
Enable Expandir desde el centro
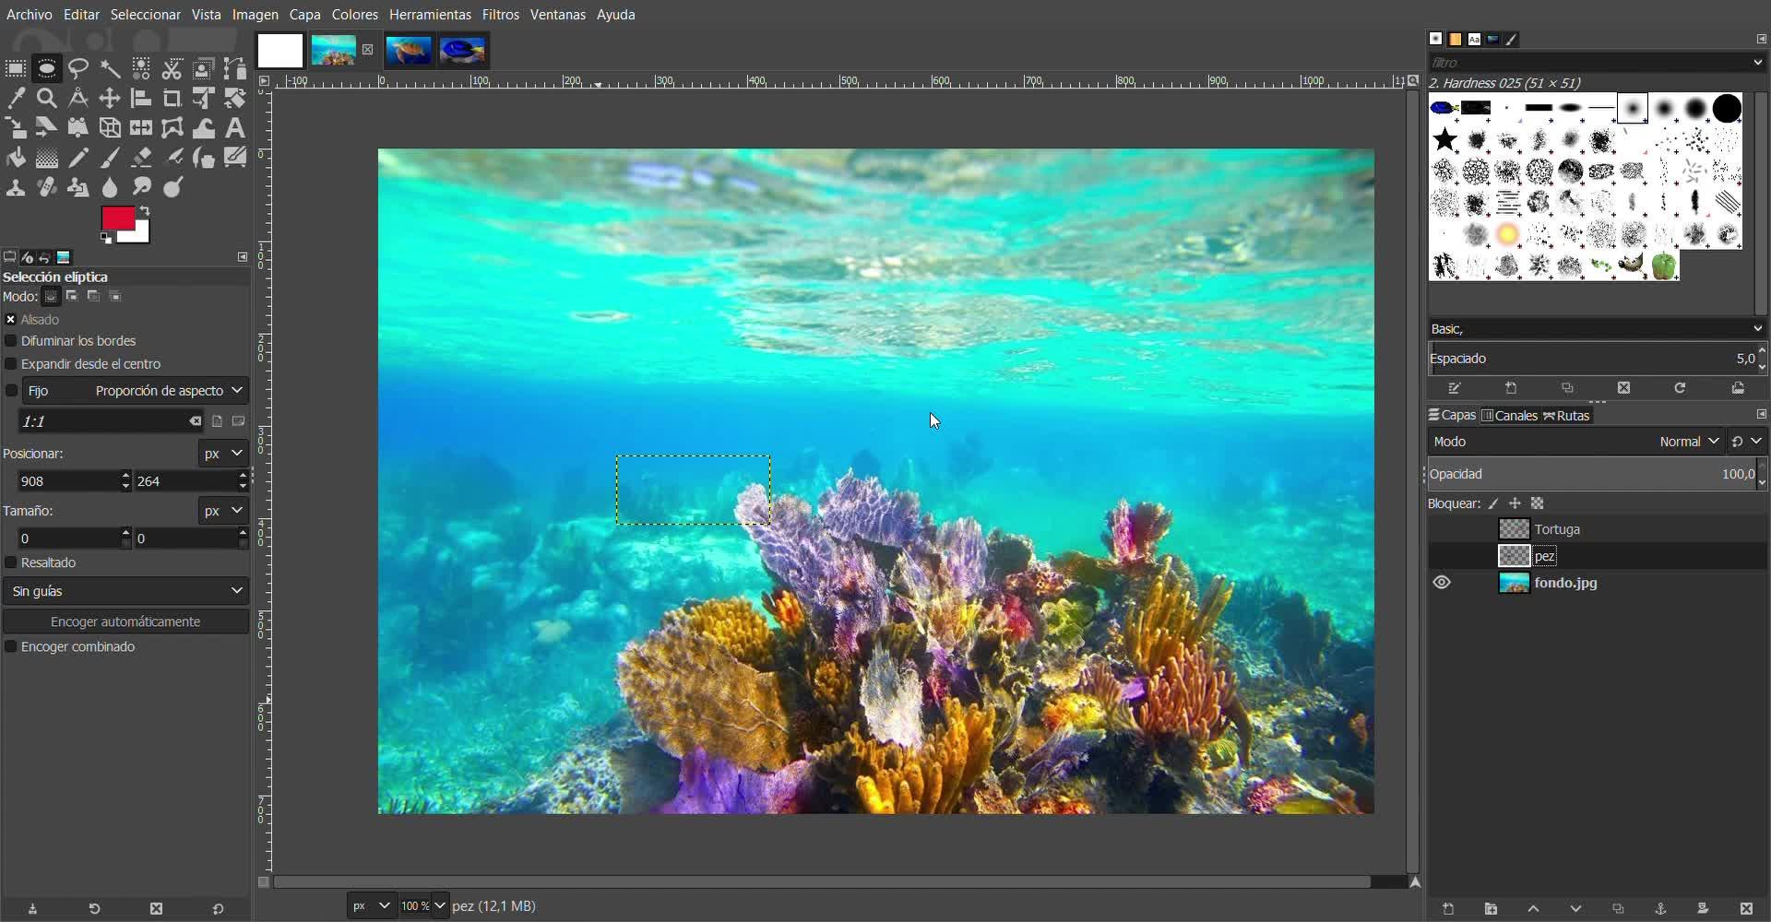click(x=11, y=364)
